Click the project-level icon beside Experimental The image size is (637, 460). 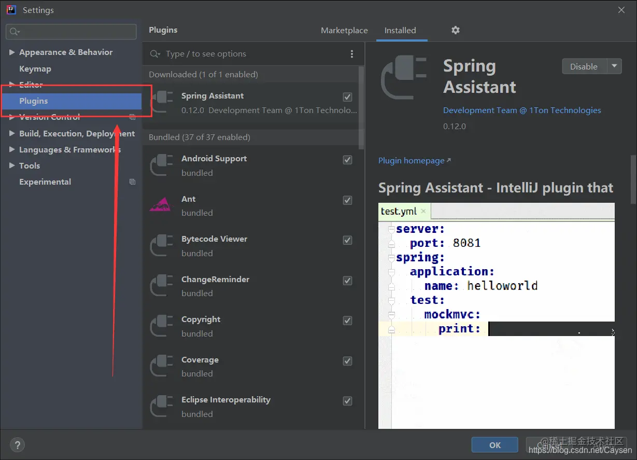tap(133, 182)
